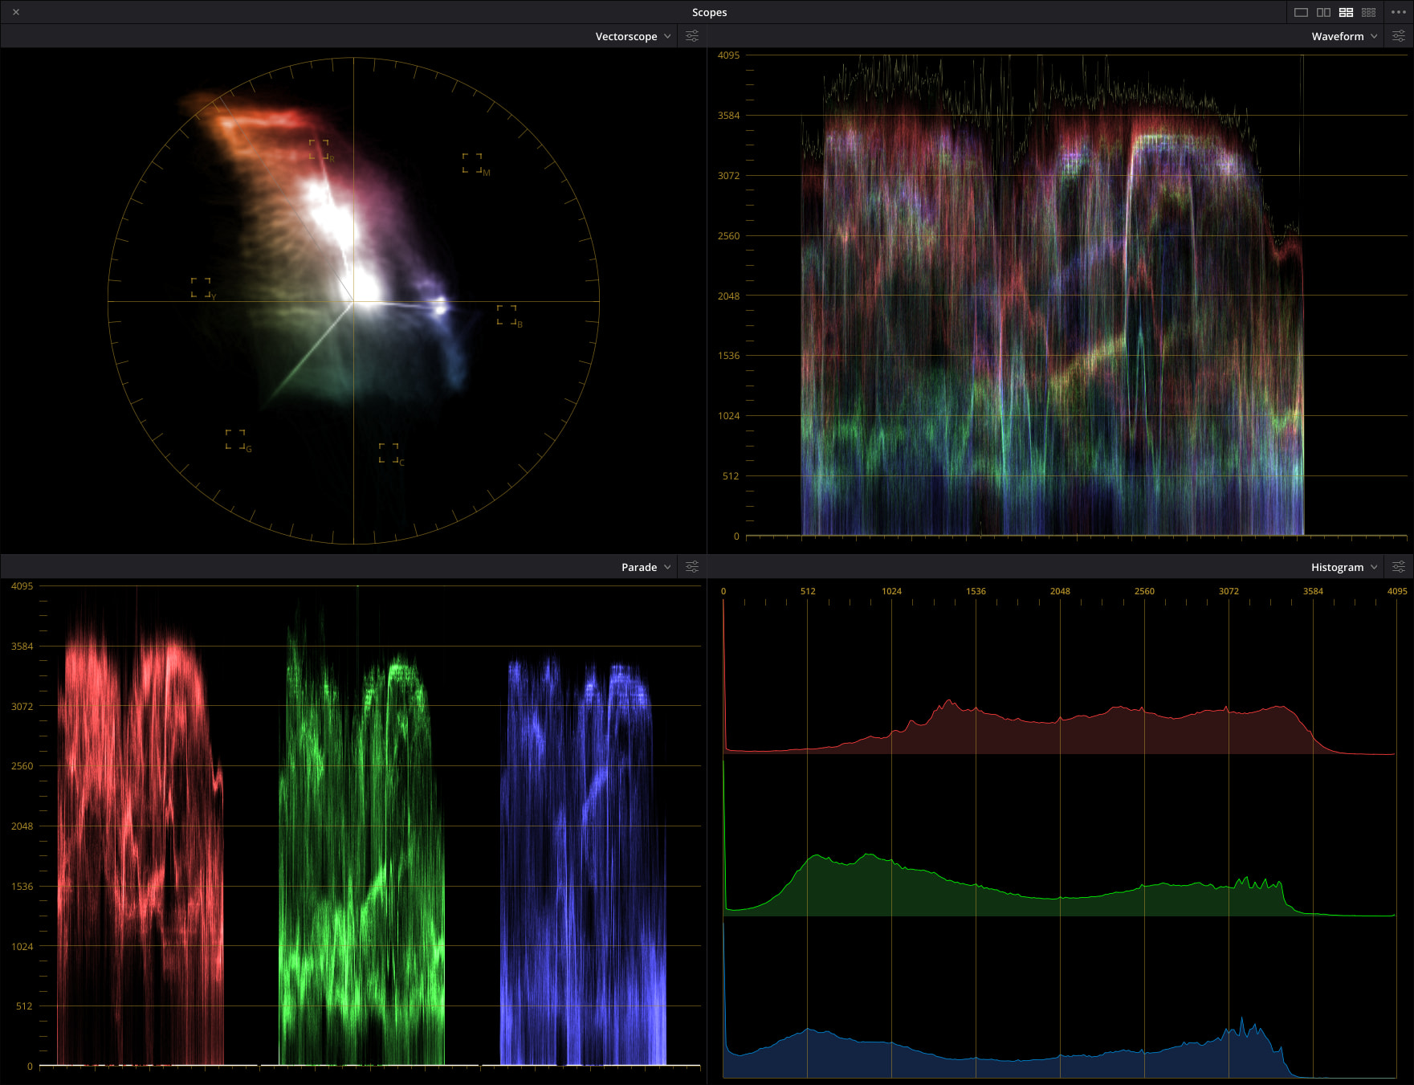Image resolution: width=1414 pixels, height=1085 pixels.
Task: Open Vectorscope settings sliders icon
Action: pos(692,36)
